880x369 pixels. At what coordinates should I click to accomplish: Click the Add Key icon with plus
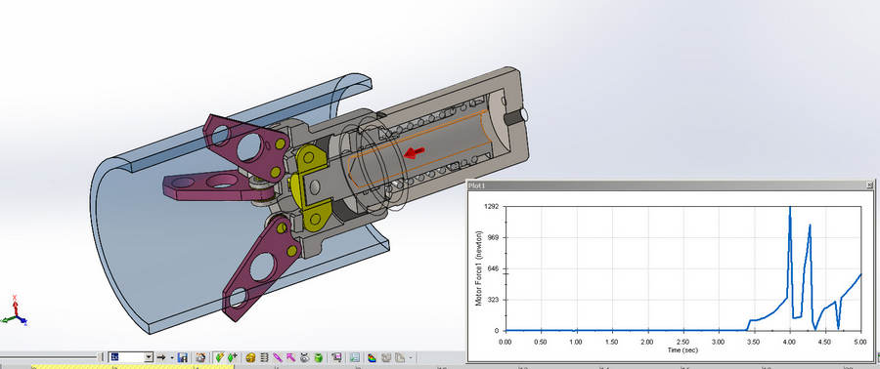click(x=233, y=357)
